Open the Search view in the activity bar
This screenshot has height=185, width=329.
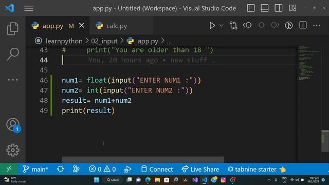[13, 54]
